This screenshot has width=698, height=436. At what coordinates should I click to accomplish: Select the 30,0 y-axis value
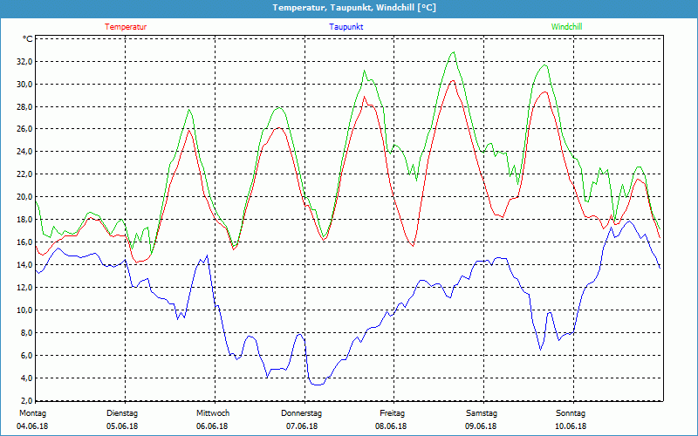click(24, 85)
